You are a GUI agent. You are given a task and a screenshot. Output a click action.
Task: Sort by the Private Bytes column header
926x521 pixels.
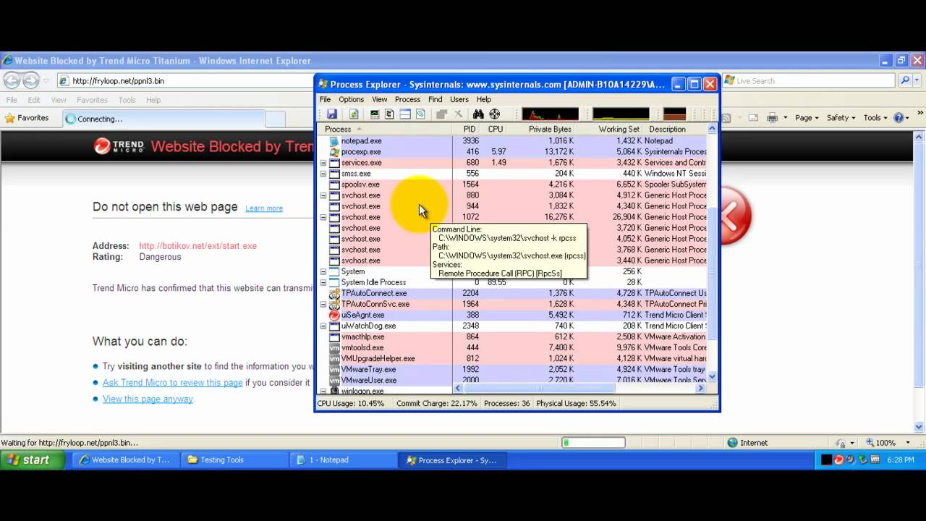click(x=550, y=129)
